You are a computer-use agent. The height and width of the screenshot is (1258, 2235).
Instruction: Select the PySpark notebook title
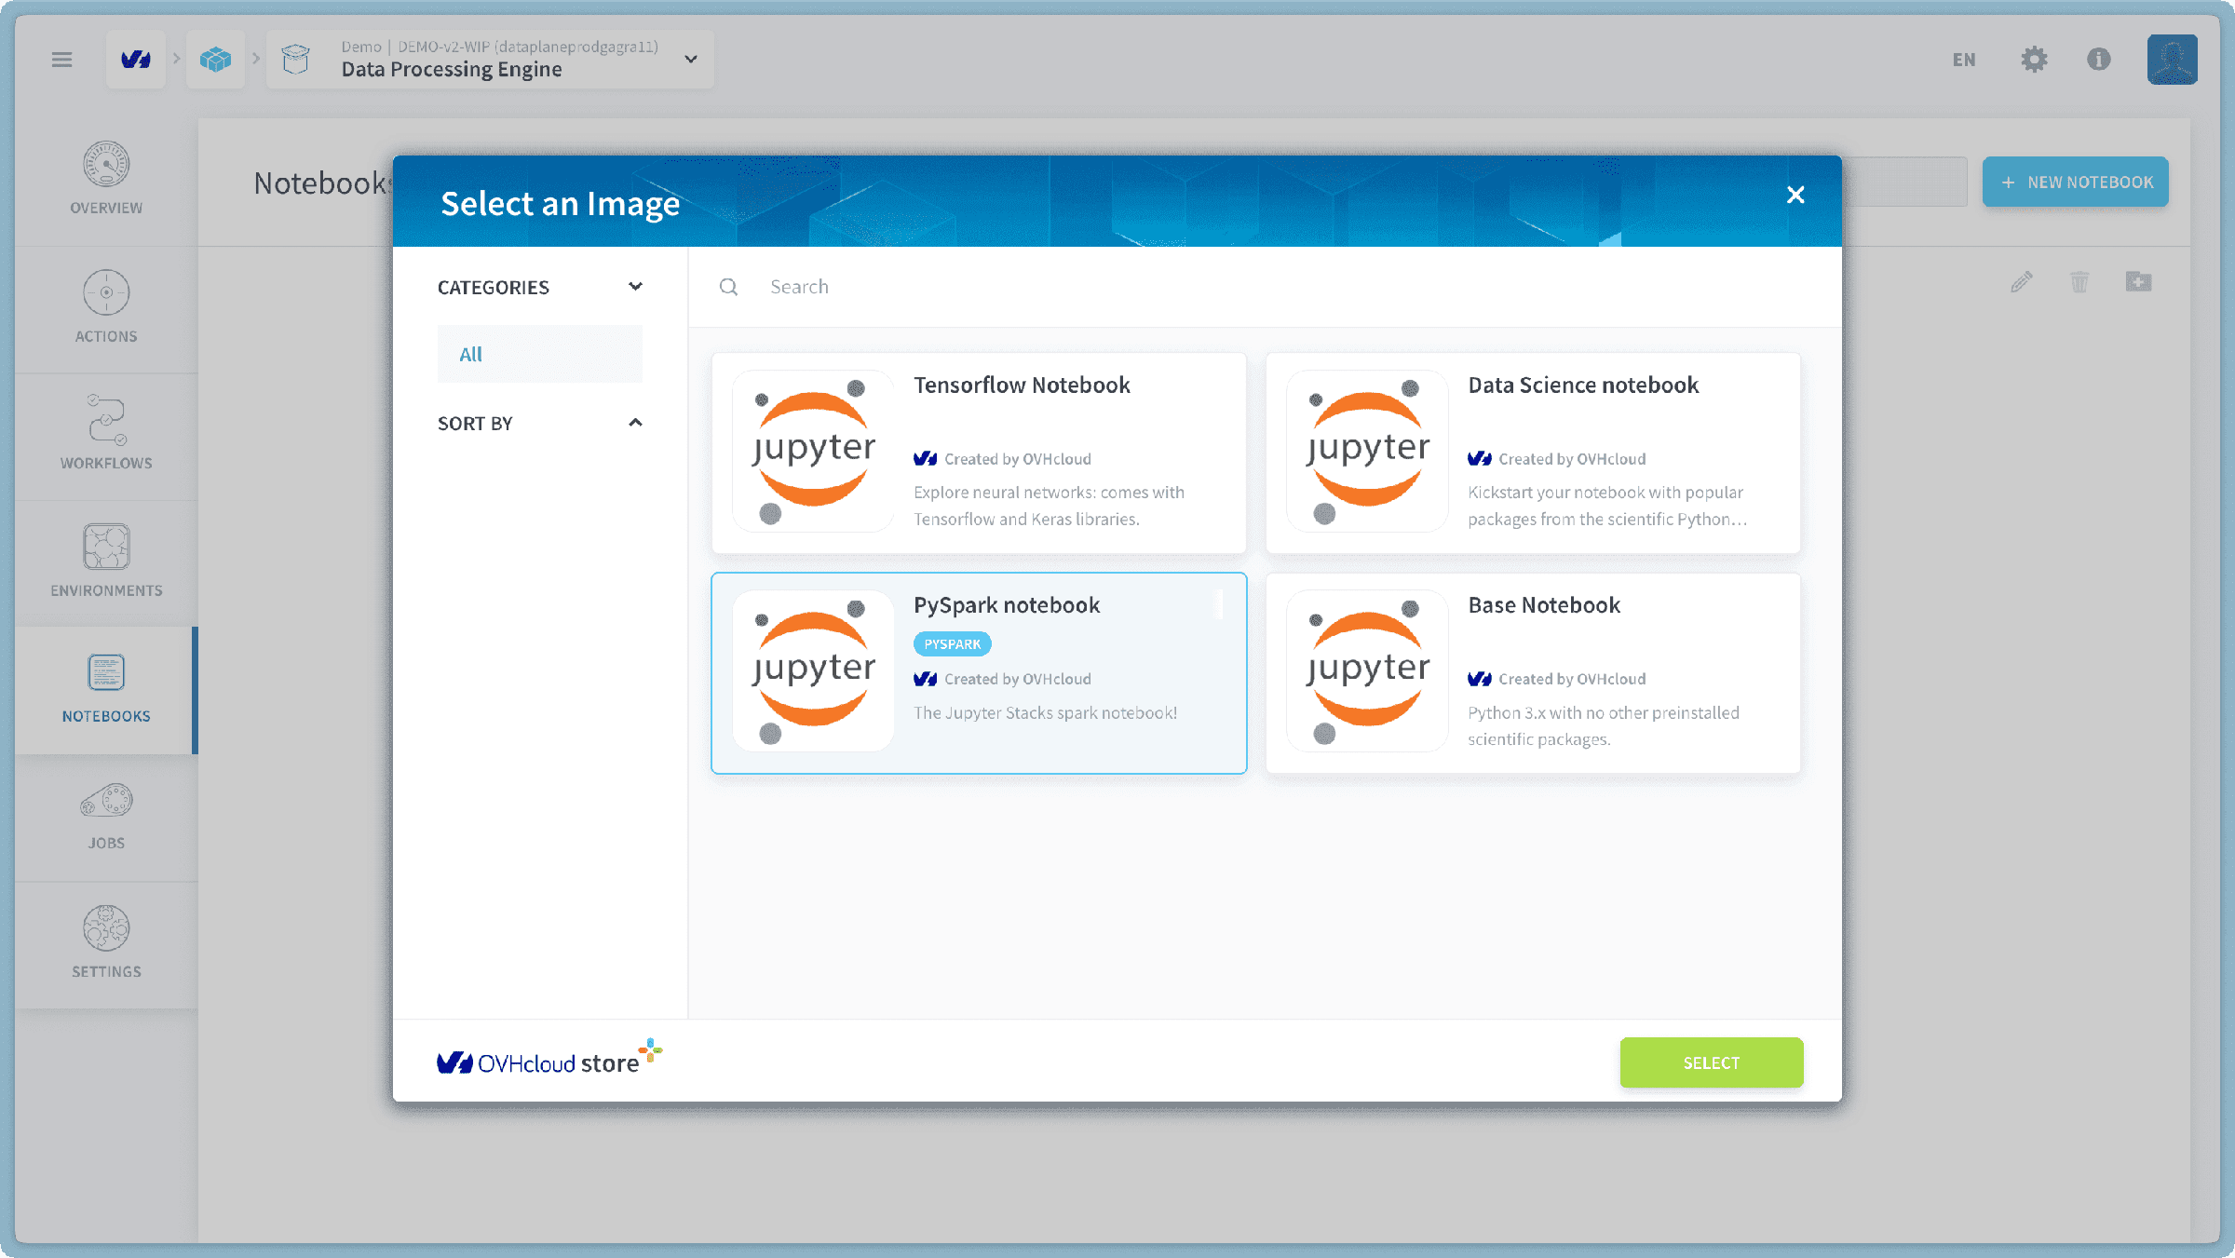coord(1007,605)
